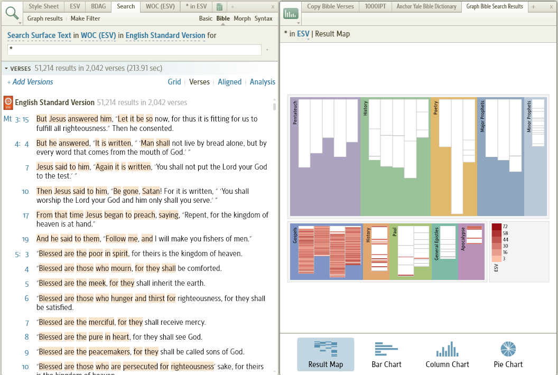Screen dimensions: 558x375
Task: Click the General Epistles section in Result Map
Action: tap(444, 251)
